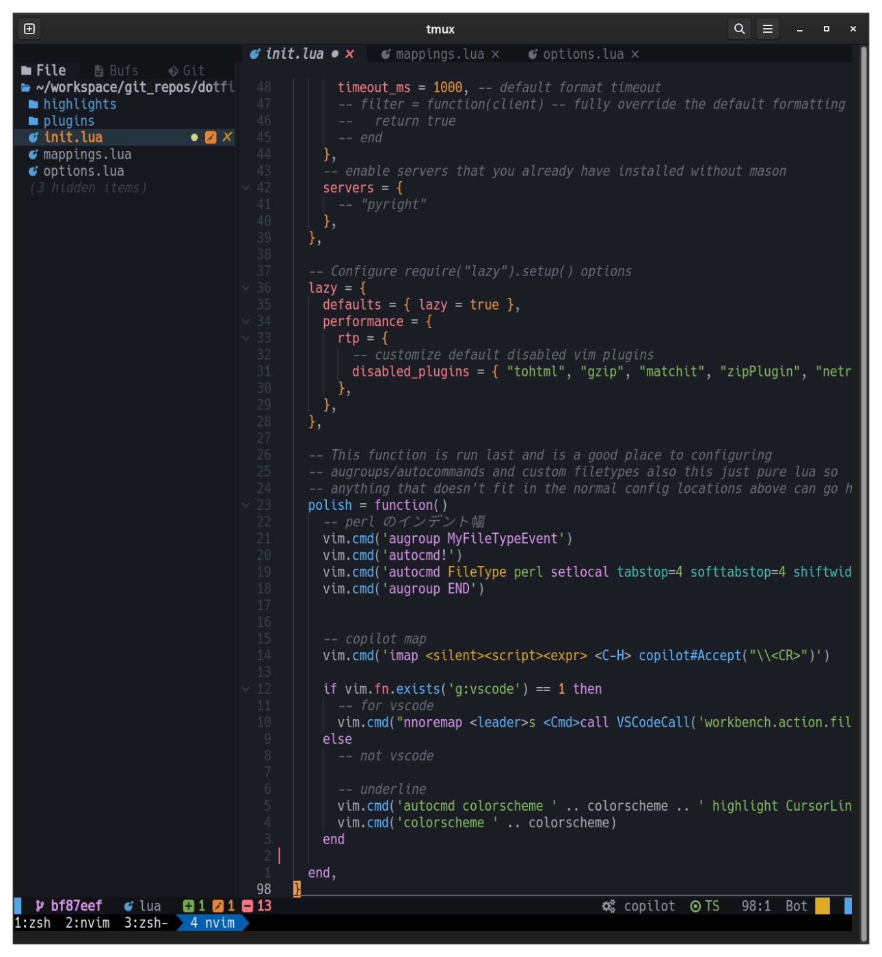The height and width of the screenshot is (957, 882).
Task: Click the orange git-modified icon on init.lua row
Action: tap(211, 137)
